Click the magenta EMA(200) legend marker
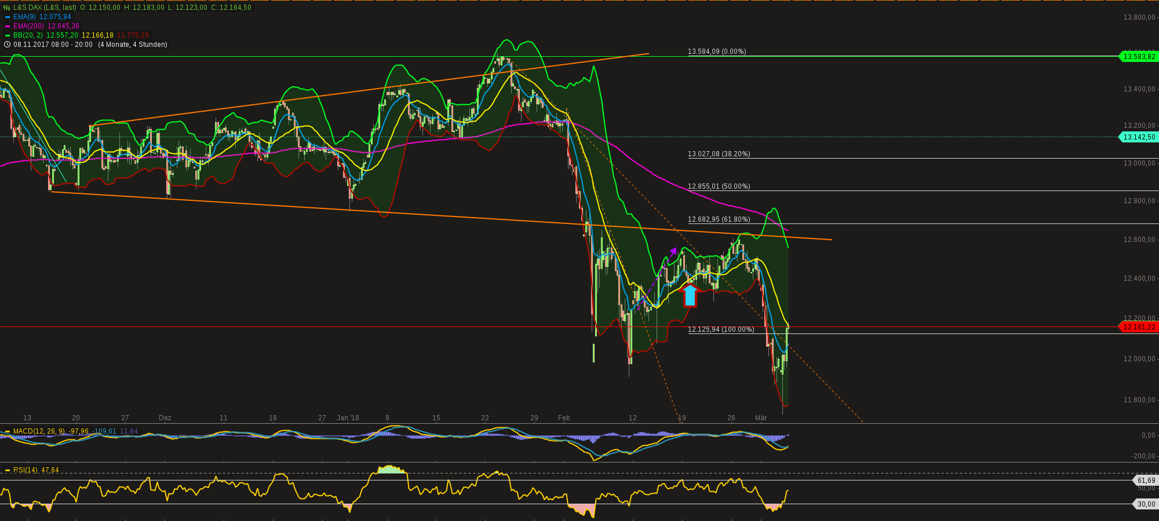This screenshot has width=1159, height=521. tap(7, 26)
